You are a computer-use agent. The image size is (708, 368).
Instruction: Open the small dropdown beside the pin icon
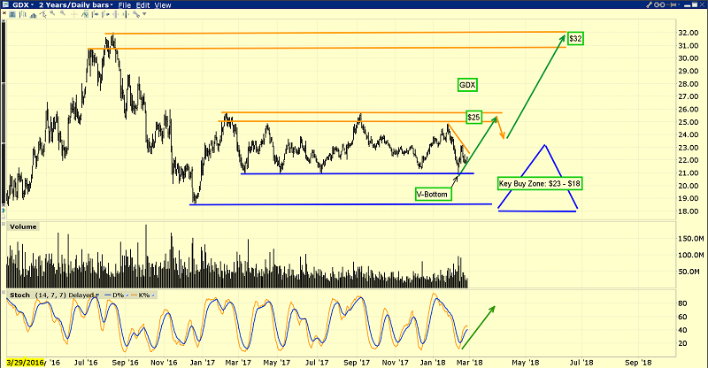tap(679, 4)
